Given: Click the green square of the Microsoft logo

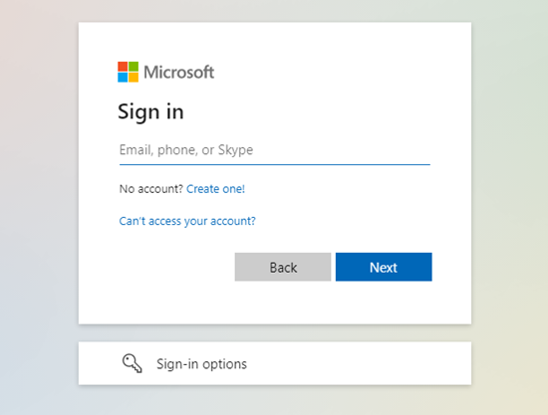Looking at the screenshot, I should (x=134, y=67).
